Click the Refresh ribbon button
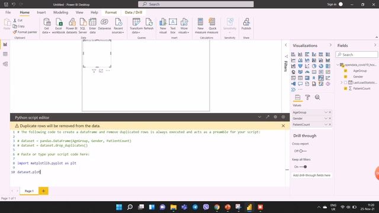Viewport: 379px width, 213px height. pos(149,24)
